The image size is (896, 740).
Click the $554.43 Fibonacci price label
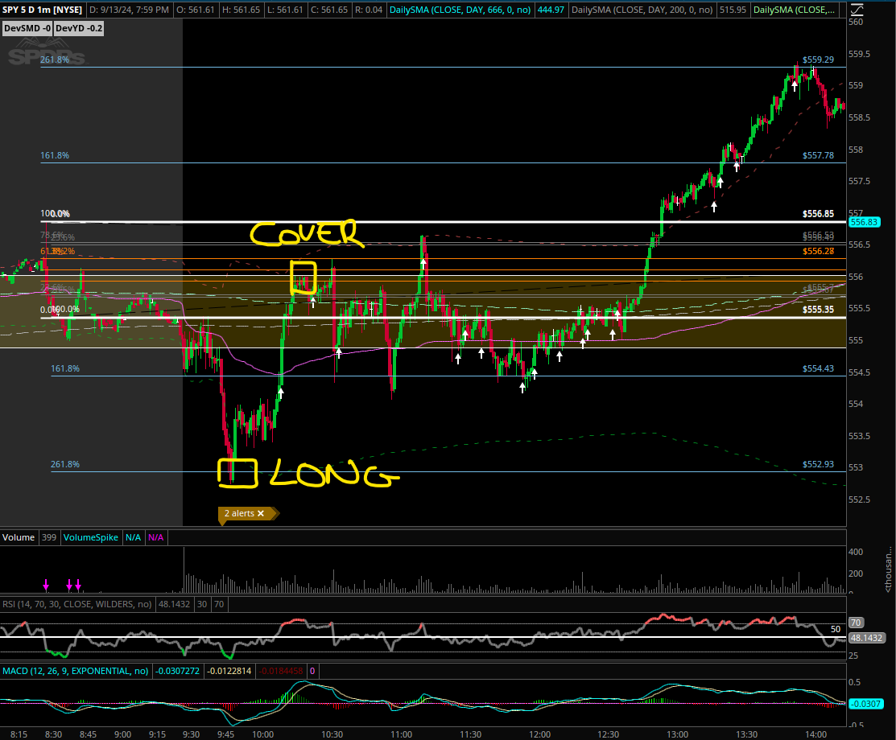point(818,368)
